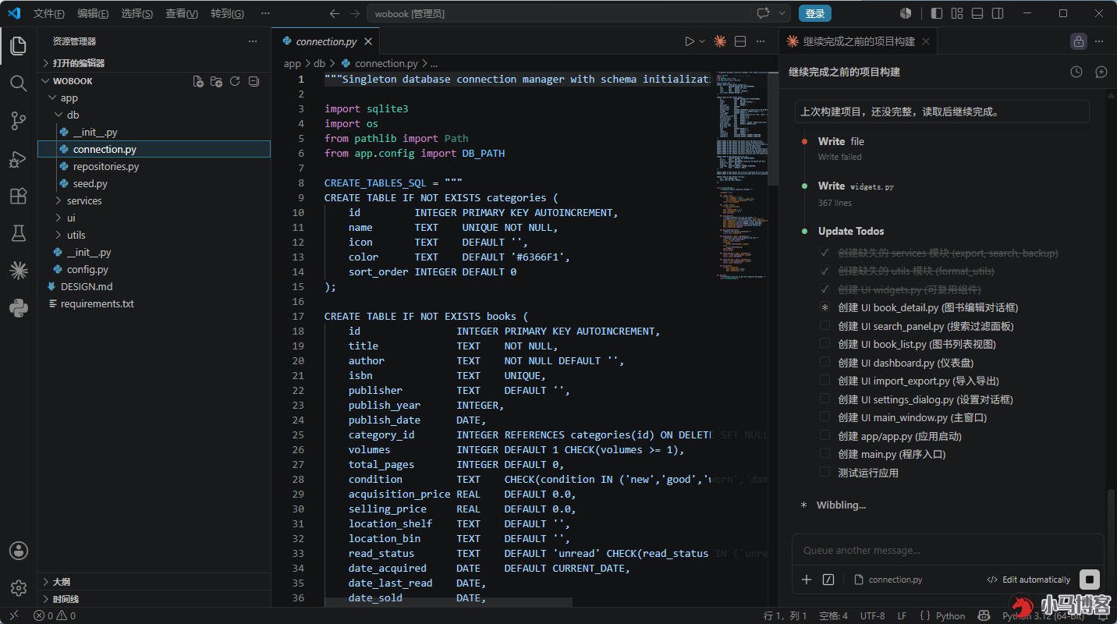Create a new folder in WOBOOK
1117x624 pixels.
(217, 81)
